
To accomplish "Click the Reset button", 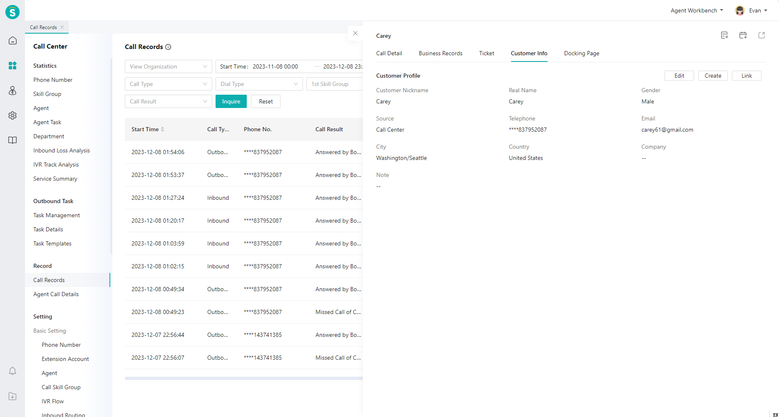I will [265, 101].
